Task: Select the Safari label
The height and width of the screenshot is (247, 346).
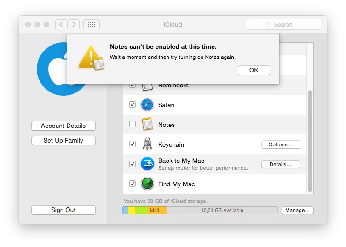Action: point(167,105)
